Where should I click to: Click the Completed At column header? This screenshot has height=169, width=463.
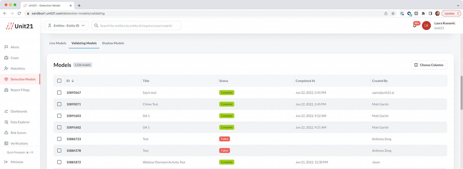click(305, 81)
